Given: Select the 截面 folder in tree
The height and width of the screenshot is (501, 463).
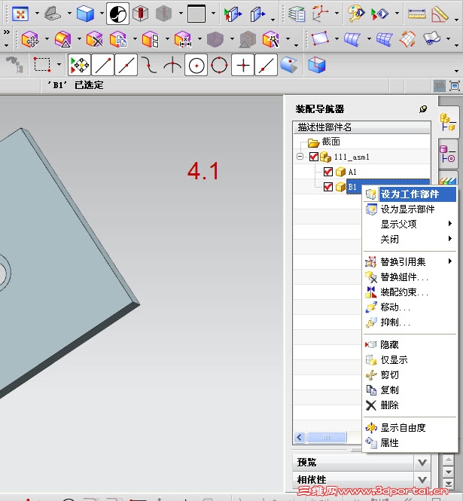Looking at the screenshot, I should click(330, 142).
